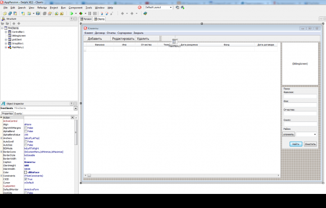This screenshot has width=326, height=208.
Task: Expand the GroupBox1 node in Structure tree
Action: pos(6,43)
